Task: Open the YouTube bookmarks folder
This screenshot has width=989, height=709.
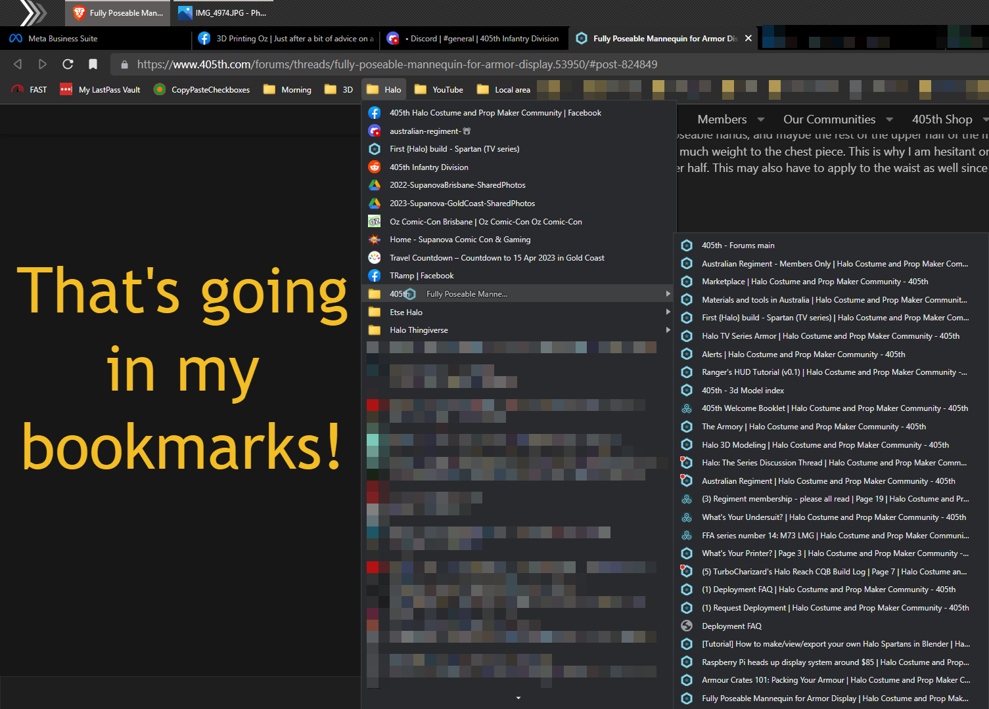Action: [x=439, y=89]
